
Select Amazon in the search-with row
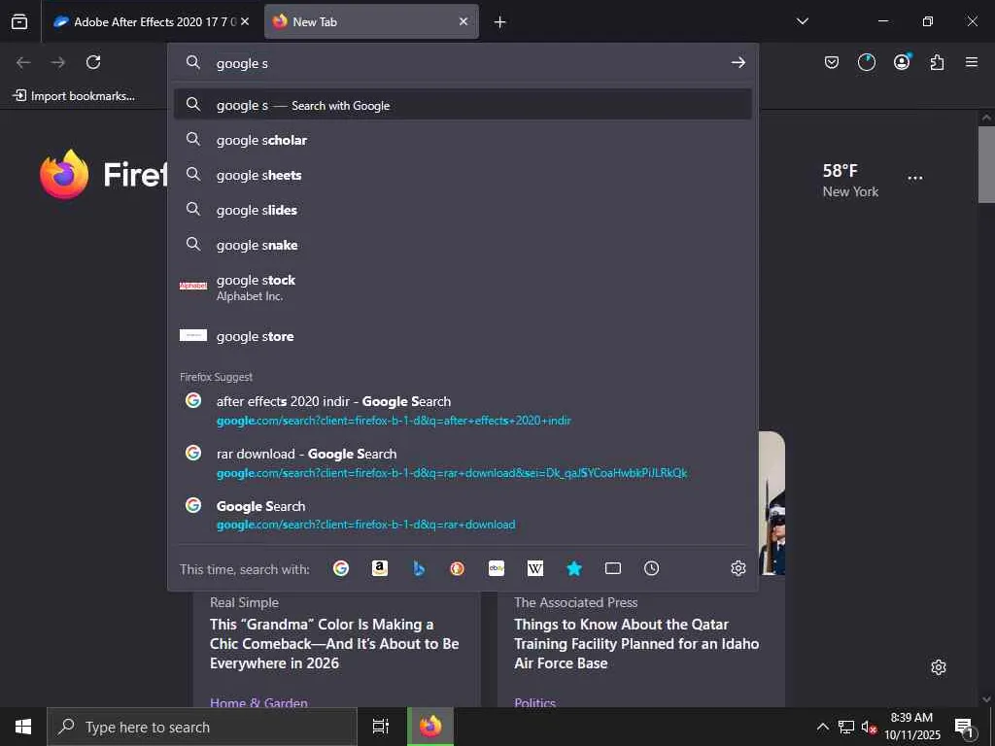[x=380, y=568]
